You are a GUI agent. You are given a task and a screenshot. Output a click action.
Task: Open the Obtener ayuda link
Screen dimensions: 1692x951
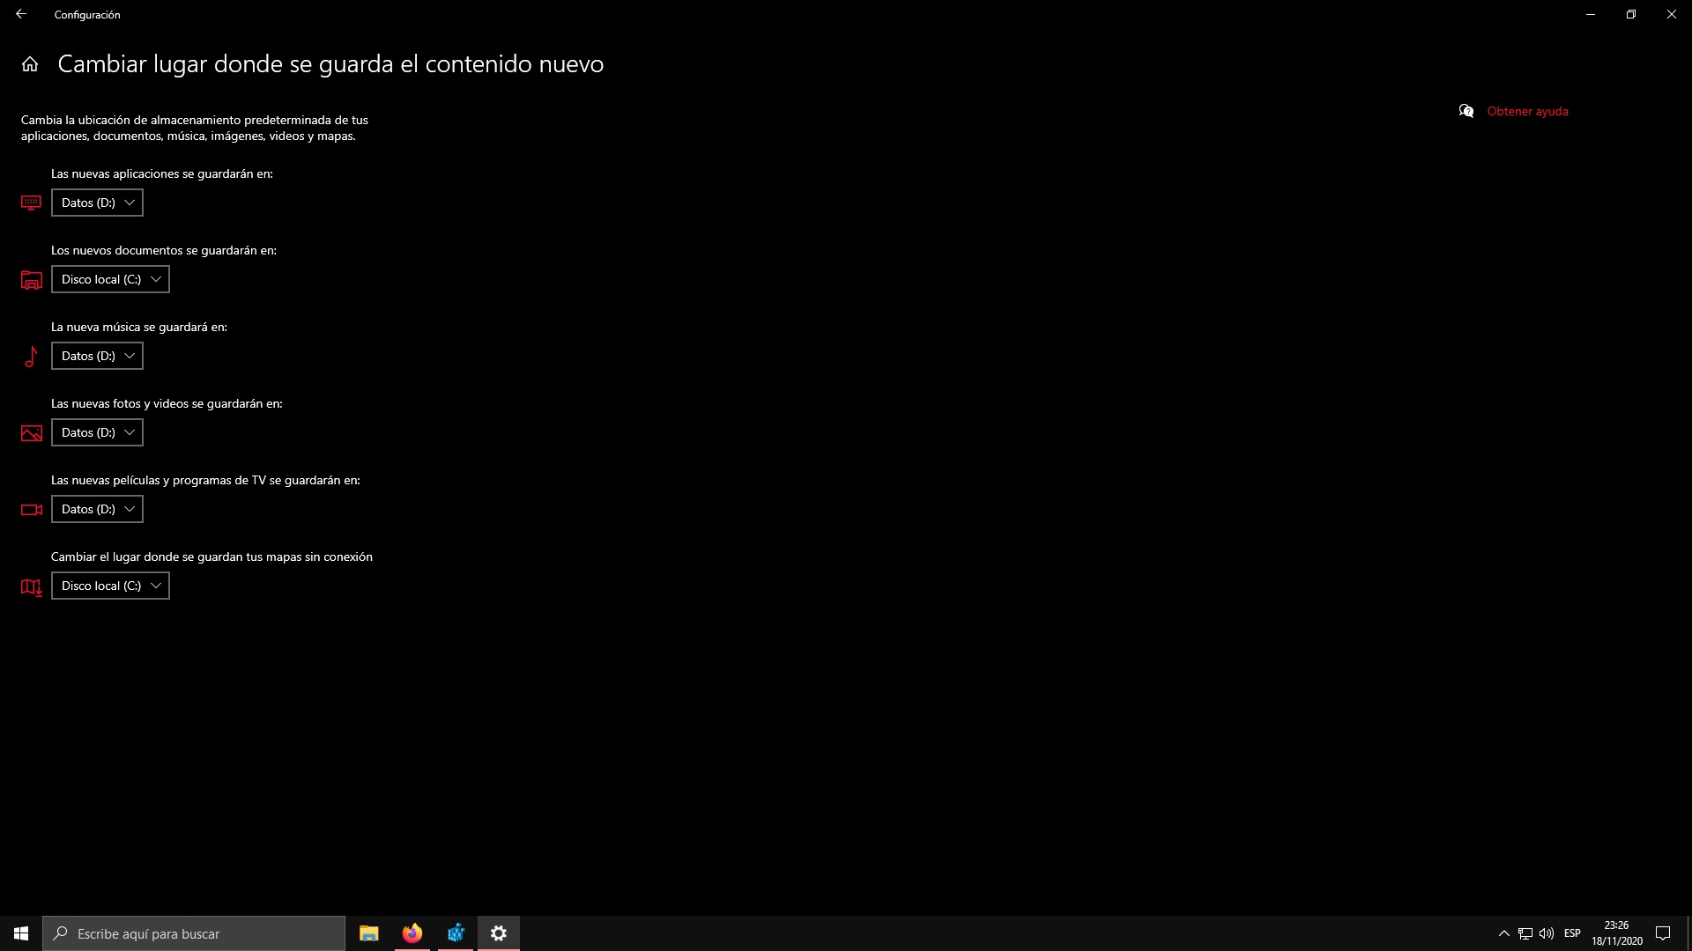[1527, 111]
